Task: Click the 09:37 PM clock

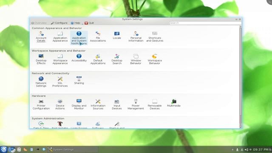Action: (x=261, y=150)
